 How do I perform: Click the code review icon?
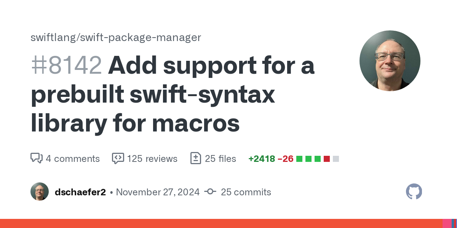118,158
